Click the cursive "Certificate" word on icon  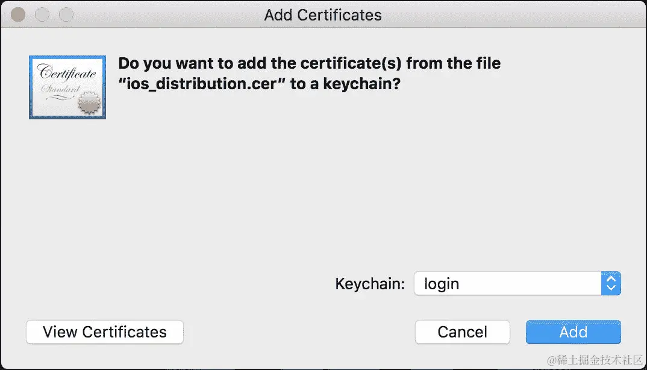pos(67,74)
